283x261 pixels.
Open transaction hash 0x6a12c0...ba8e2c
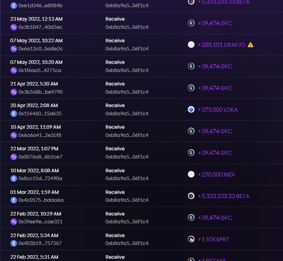point(40,49)
